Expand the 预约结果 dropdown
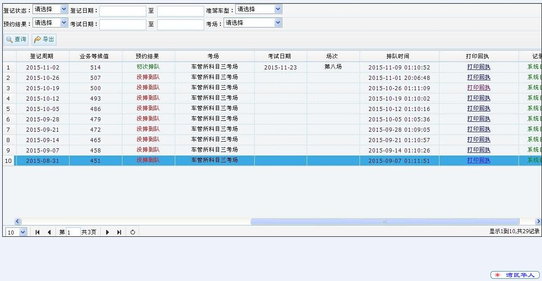Viewport: 542px width, 281px height. pos(50,23)
